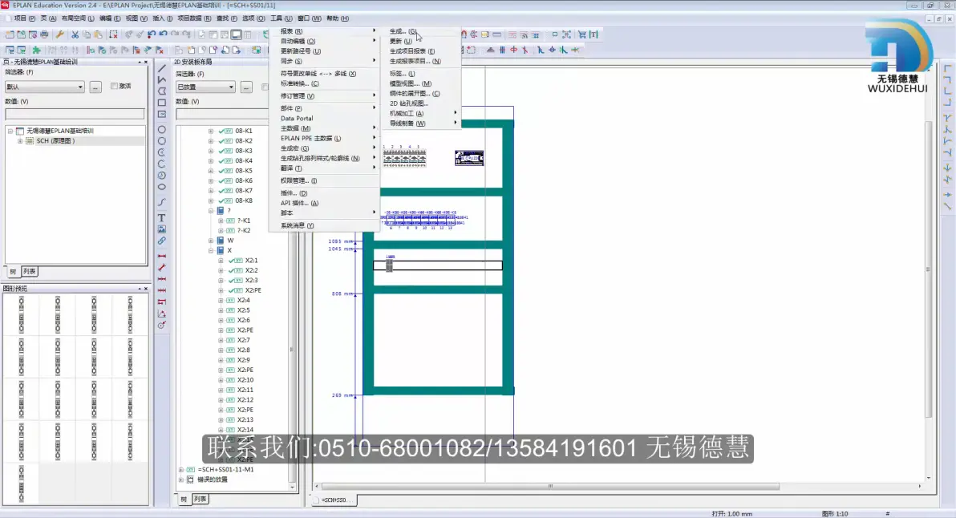
Task: Expand the W tree node
Action: click(211, 241)
